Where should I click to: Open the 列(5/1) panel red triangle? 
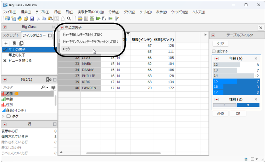point(5,80)
